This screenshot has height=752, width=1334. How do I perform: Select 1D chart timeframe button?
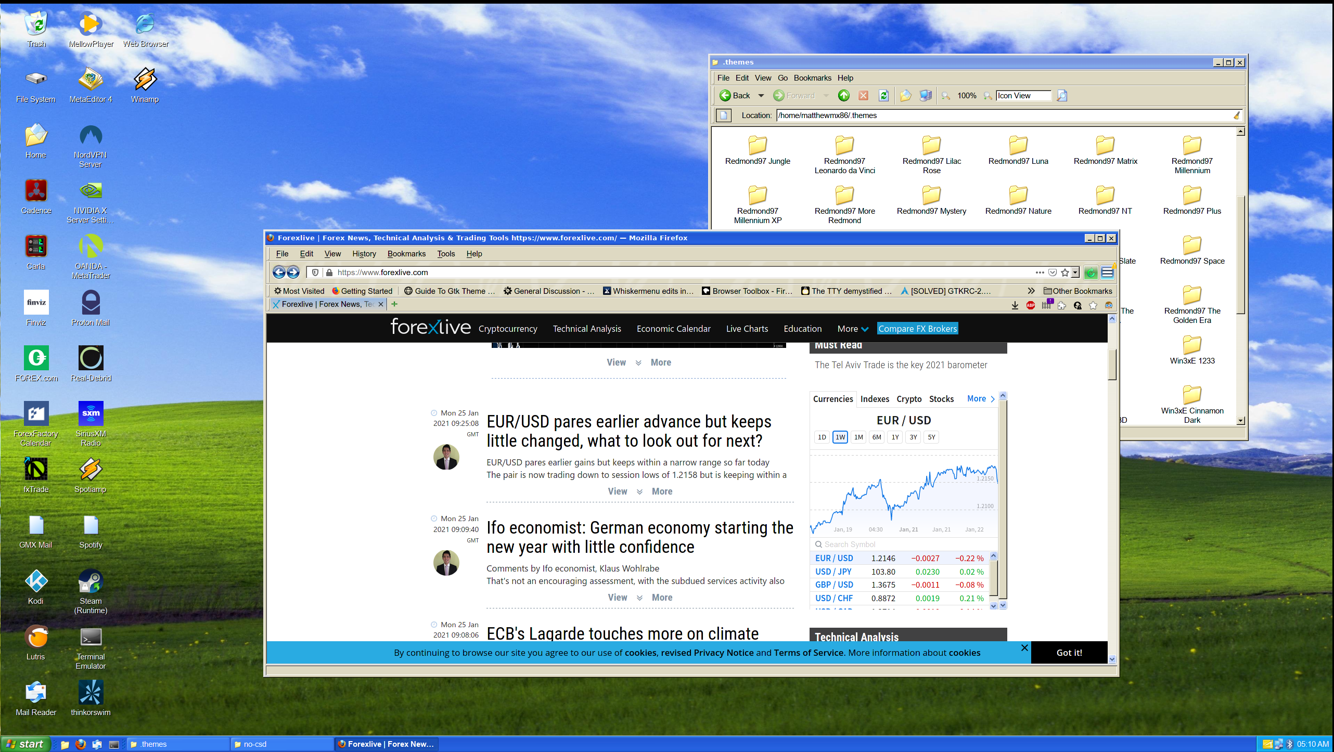(822, 437)
